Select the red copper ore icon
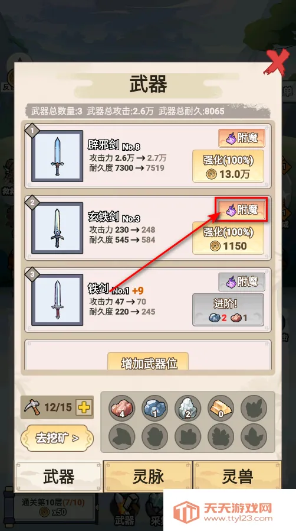Viewport: 296px width, 531px height. pos(122,408)
